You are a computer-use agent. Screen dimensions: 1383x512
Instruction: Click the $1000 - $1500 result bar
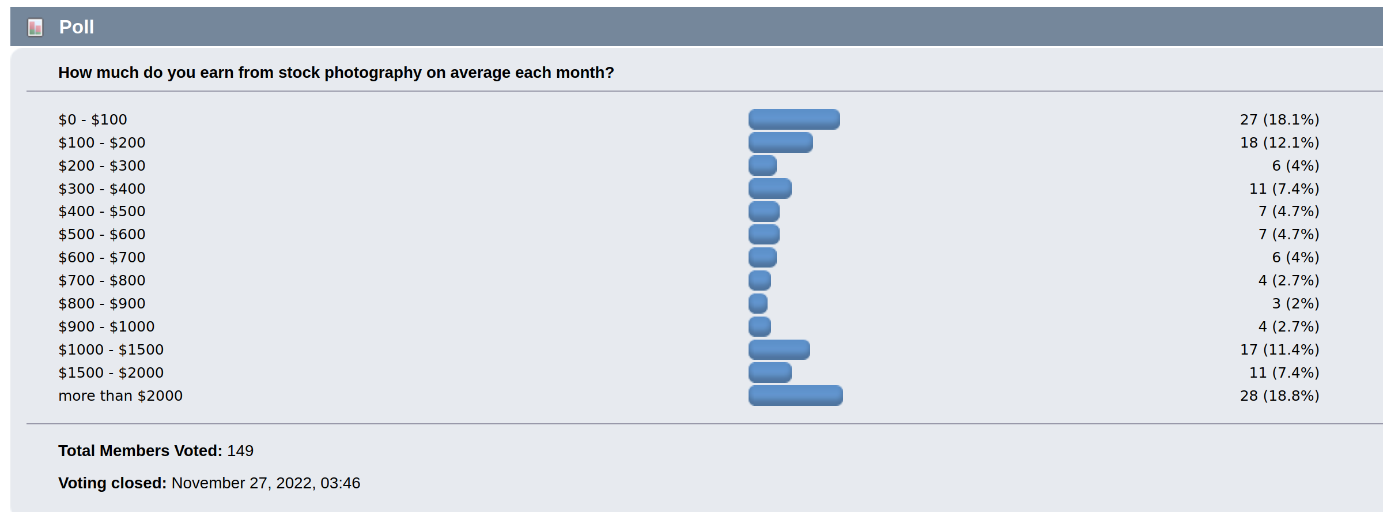click(778, 349)
